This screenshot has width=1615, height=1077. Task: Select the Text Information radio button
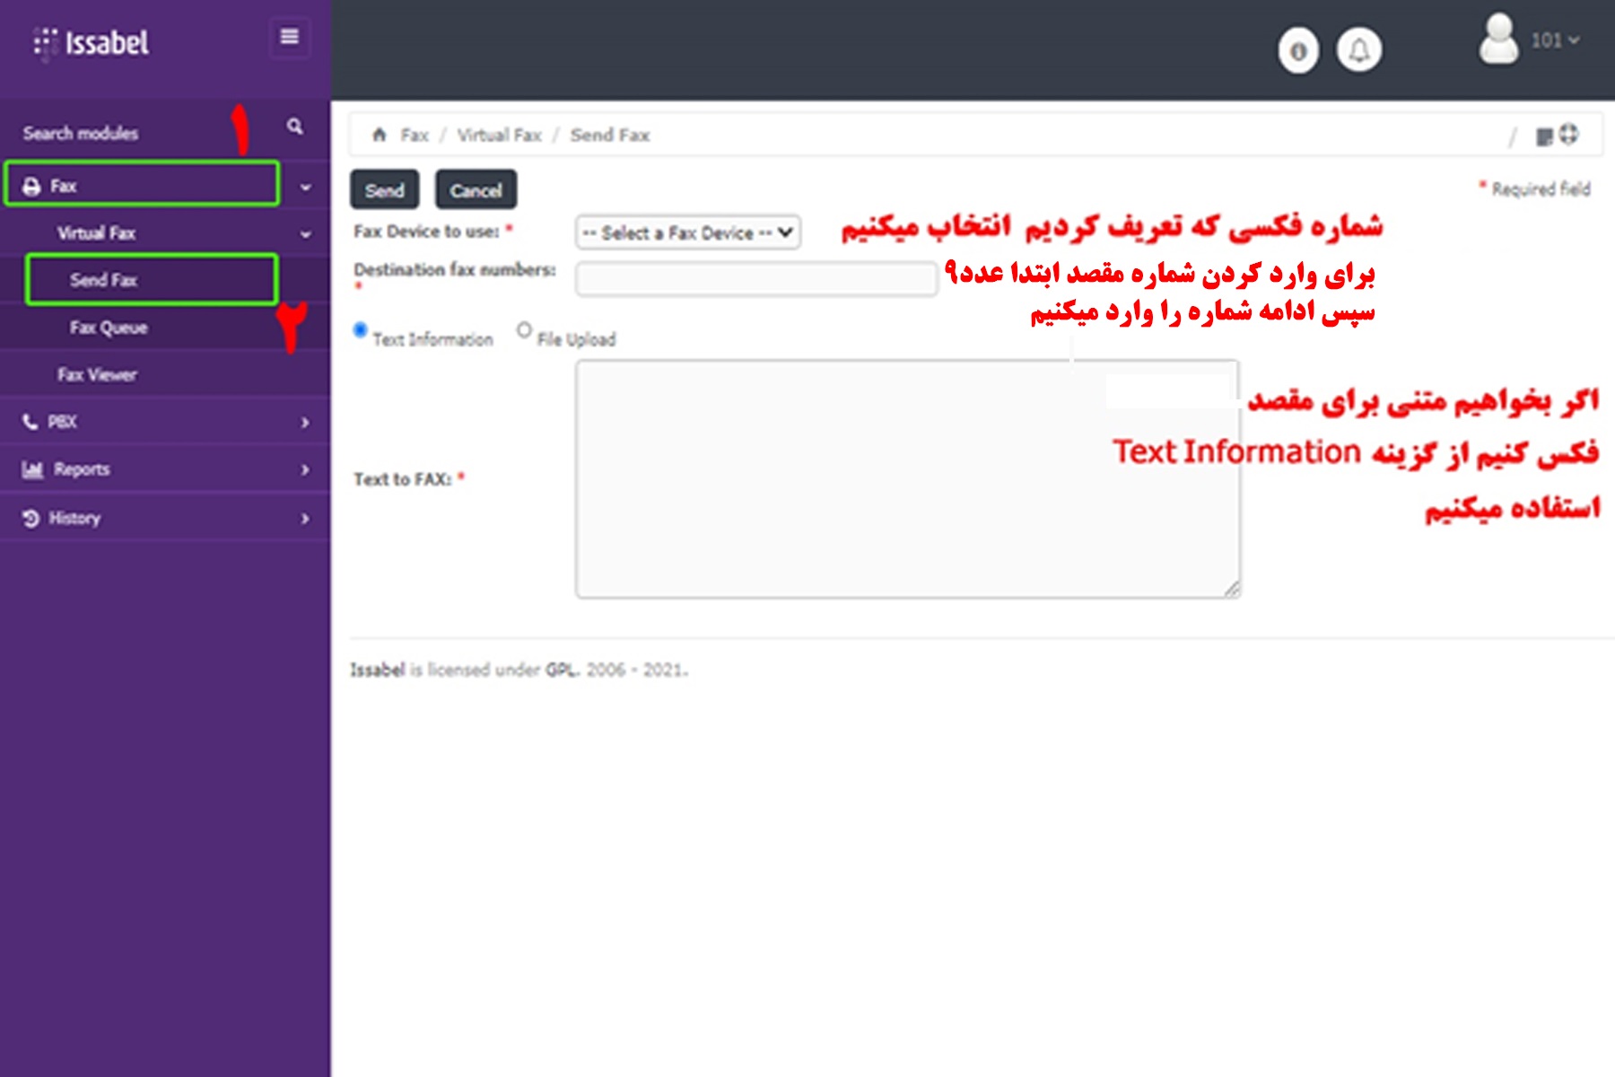[x=360, y=329]
